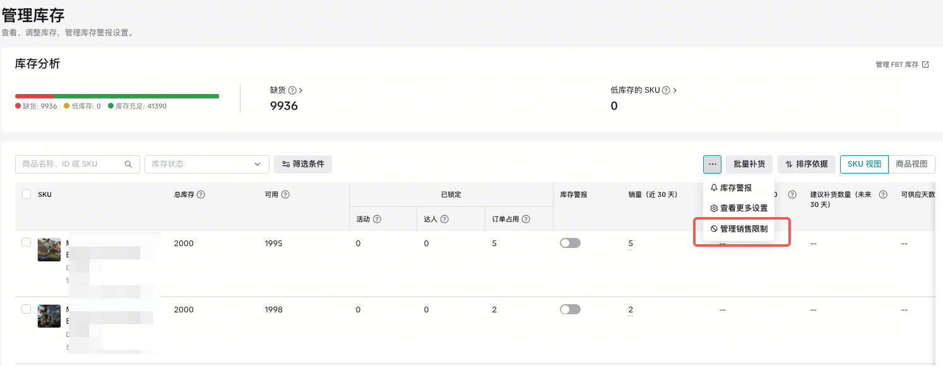Click the search magnifier icon
Screen dimensions: 943x366
coord(128,164)
